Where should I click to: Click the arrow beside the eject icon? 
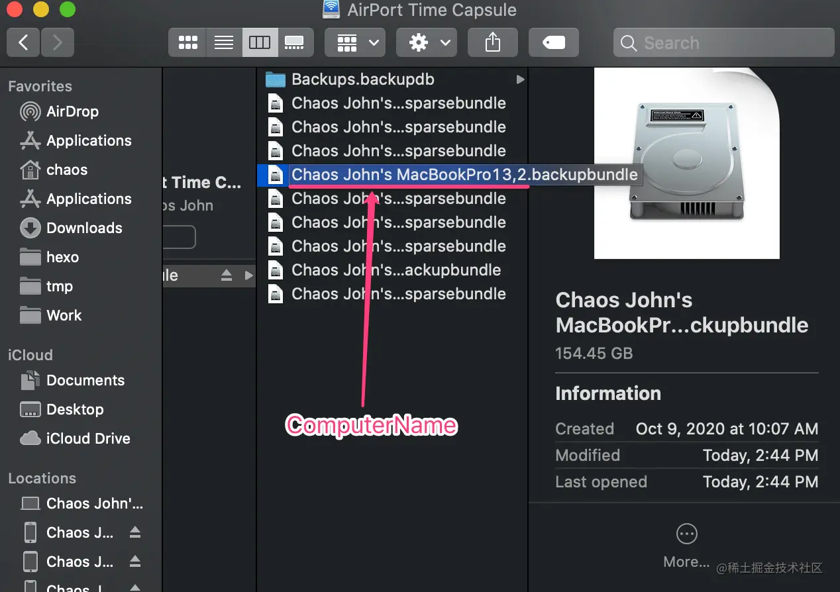point(248,275)
